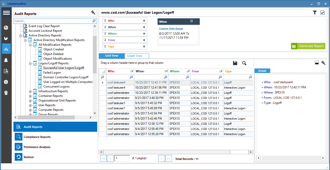Select the grid row dated 9/21/2017 3:48:30 PM
Image resolution: width=330 pixels, height=170 pixels.
176,98
